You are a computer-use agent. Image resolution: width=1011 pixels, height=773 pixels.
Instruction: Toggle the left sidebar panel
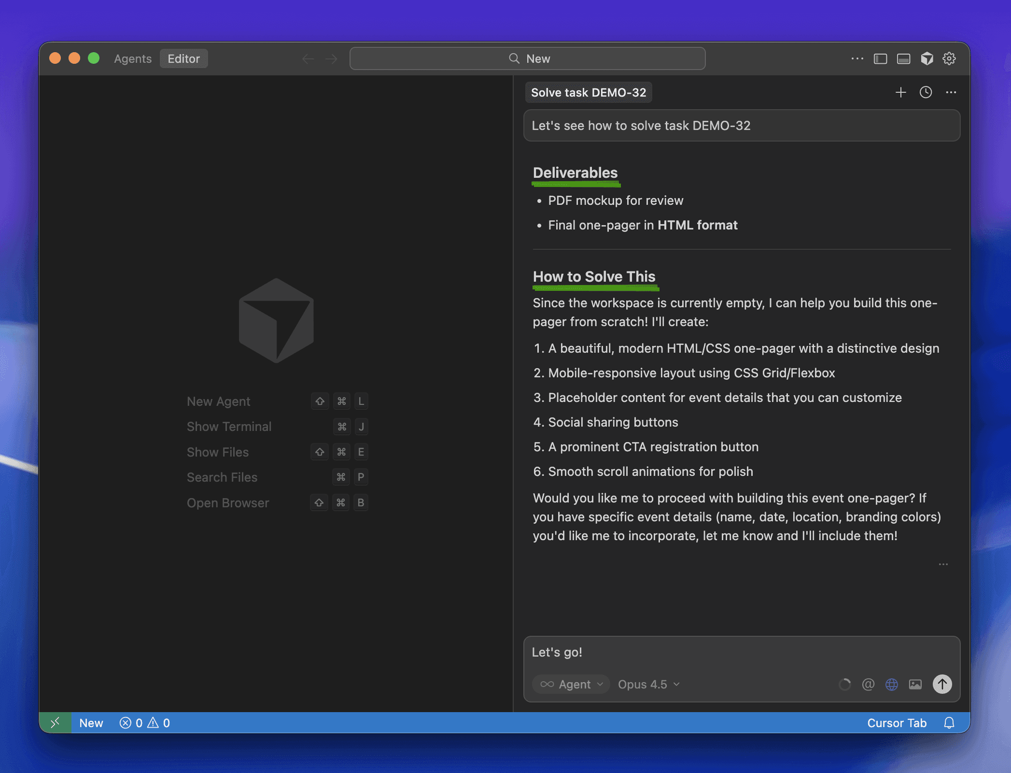880,58
